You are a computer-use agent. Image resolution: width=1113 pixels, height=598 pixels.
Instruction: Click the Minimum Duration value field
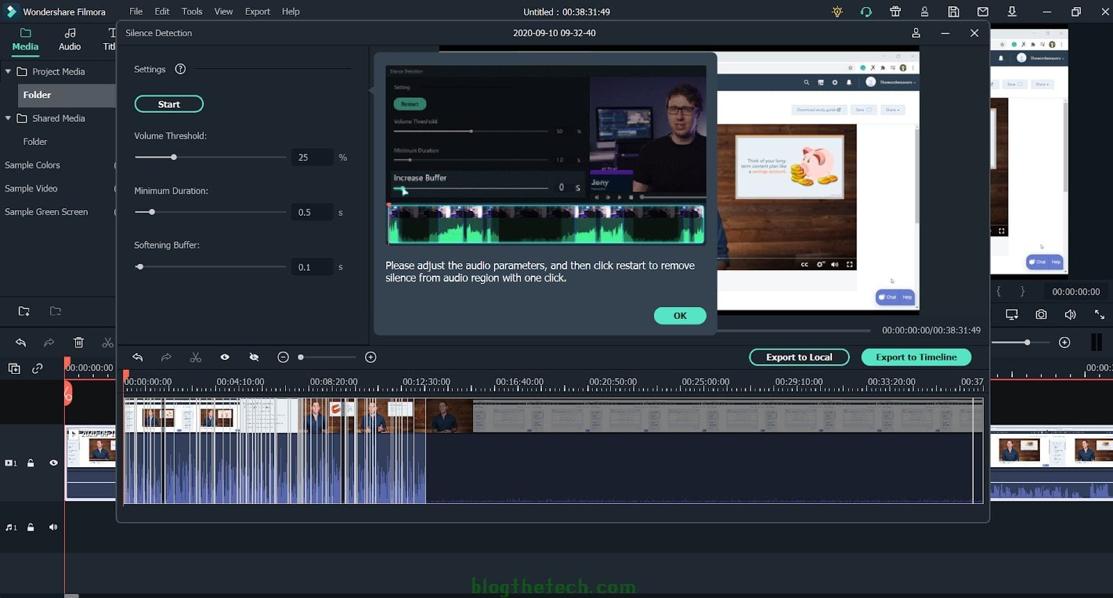pos(311,212)
